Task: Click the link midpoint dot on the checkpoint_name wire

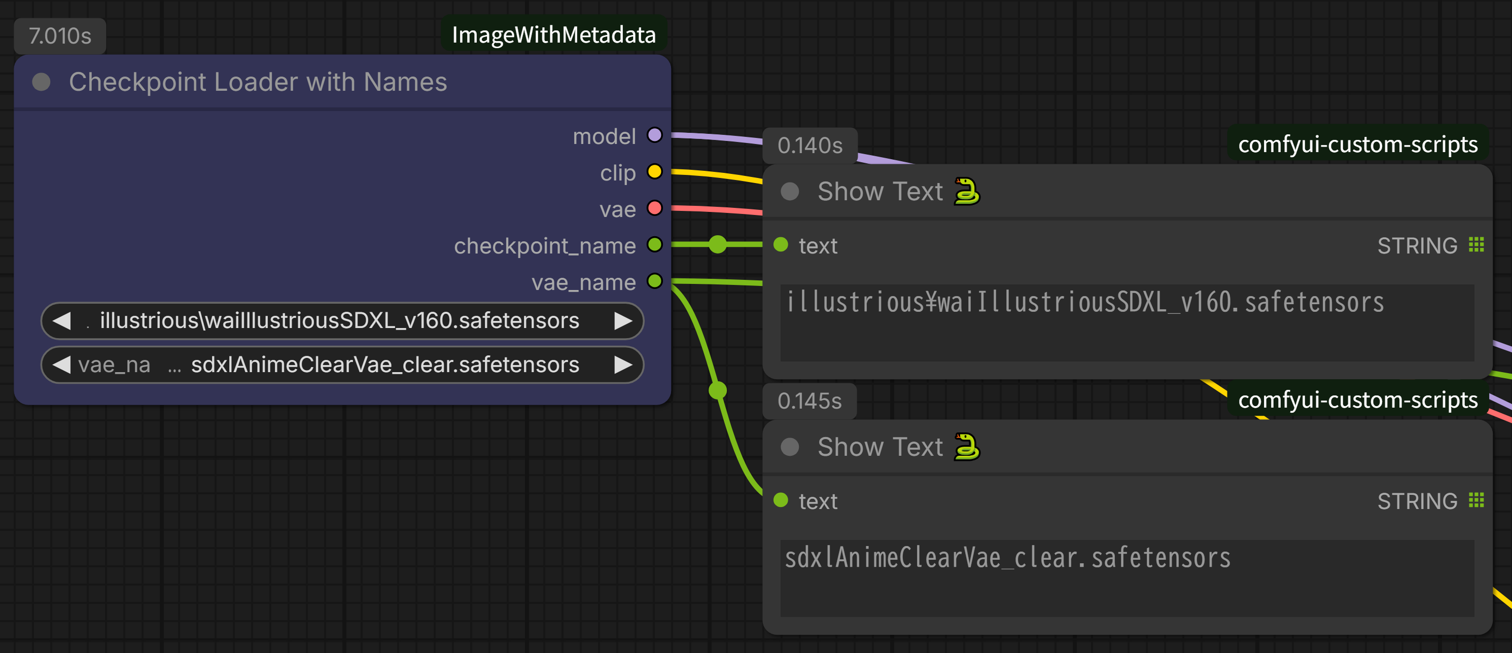Action: [x=717, y=244]
